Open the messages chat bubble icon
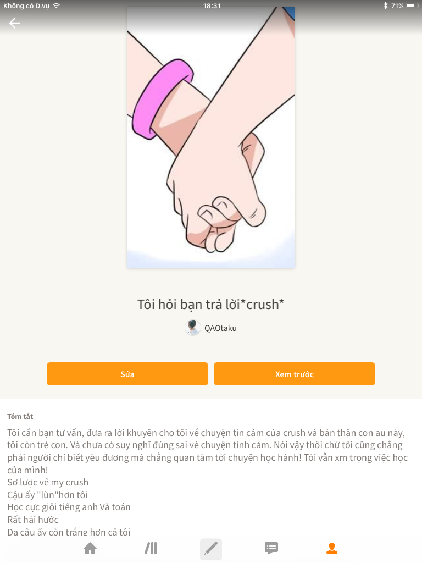 271,548
